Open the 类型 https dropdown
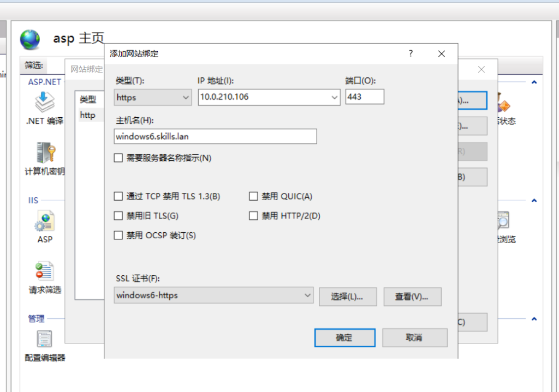Screen dimensions: 559x392 pyautogui.click(x=153, y=98)
